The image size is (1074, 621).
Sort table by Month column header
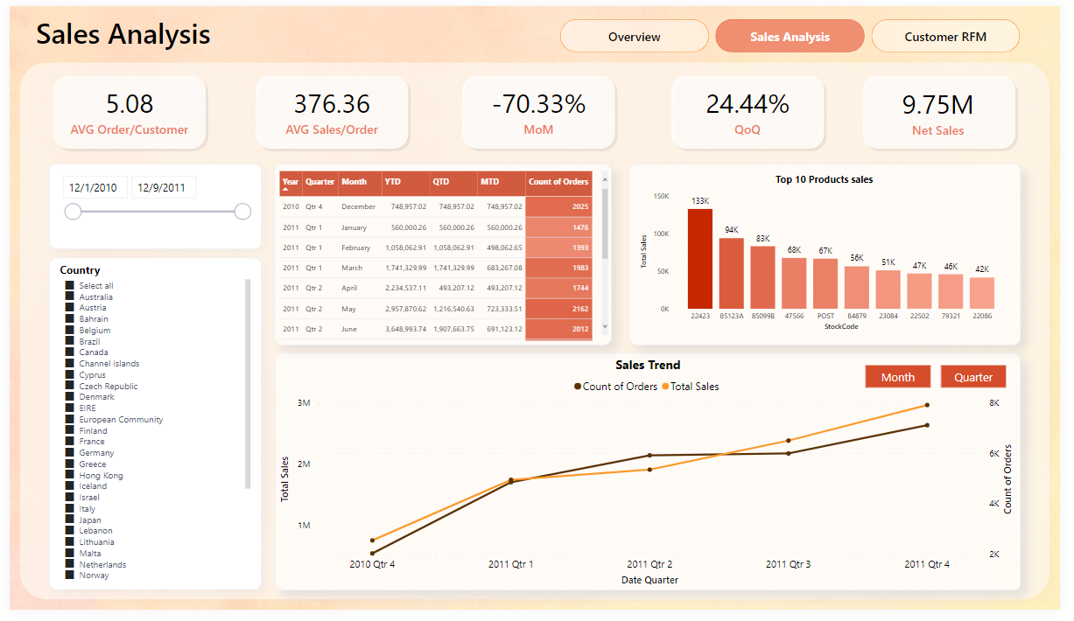pos(354,182)
